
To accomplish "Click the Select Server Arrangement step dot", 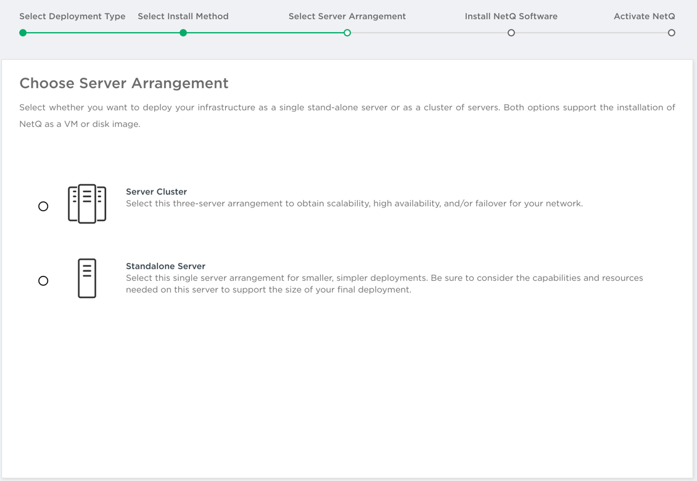I will [347, 33].
